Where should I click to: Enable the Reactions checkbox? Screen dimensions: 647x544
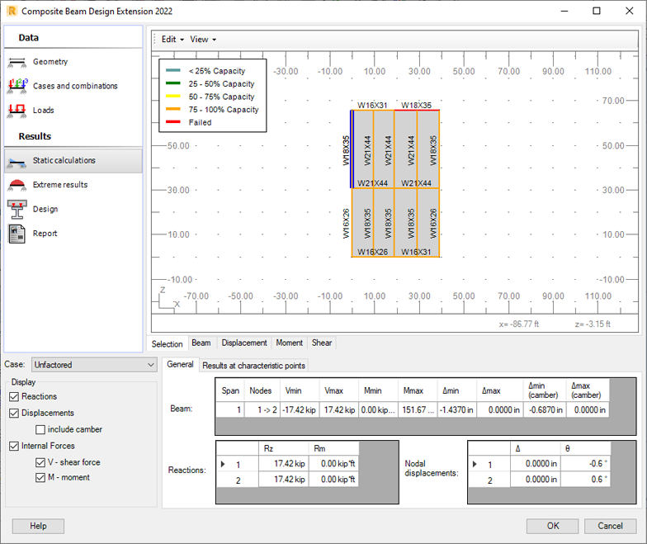[14, 396]
